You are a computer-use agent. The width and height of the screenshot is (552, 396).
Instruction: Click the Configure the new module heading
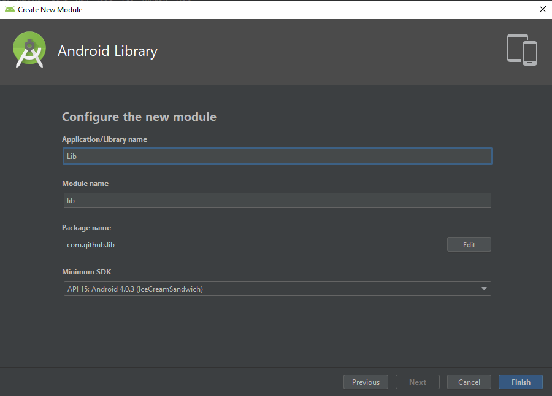pos(139,117)
